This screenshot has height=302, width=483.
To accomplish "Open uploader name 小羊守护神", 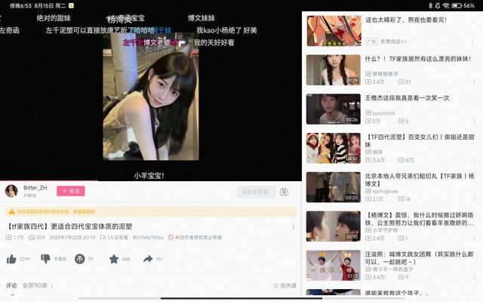I will click(x=385, y=230).
